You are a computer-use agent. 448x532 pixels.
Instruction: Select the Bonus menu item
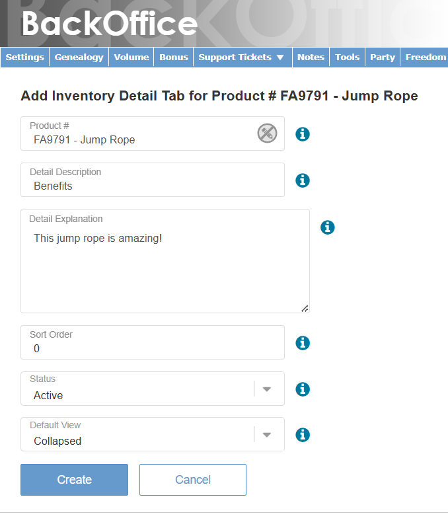tap(173, 57)
